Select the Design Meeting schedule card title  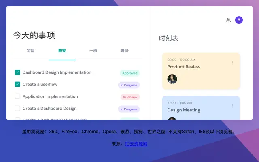coord(184,110)
